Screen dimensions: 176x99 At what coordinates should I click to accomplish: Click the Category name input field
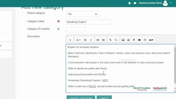point(88,22)
